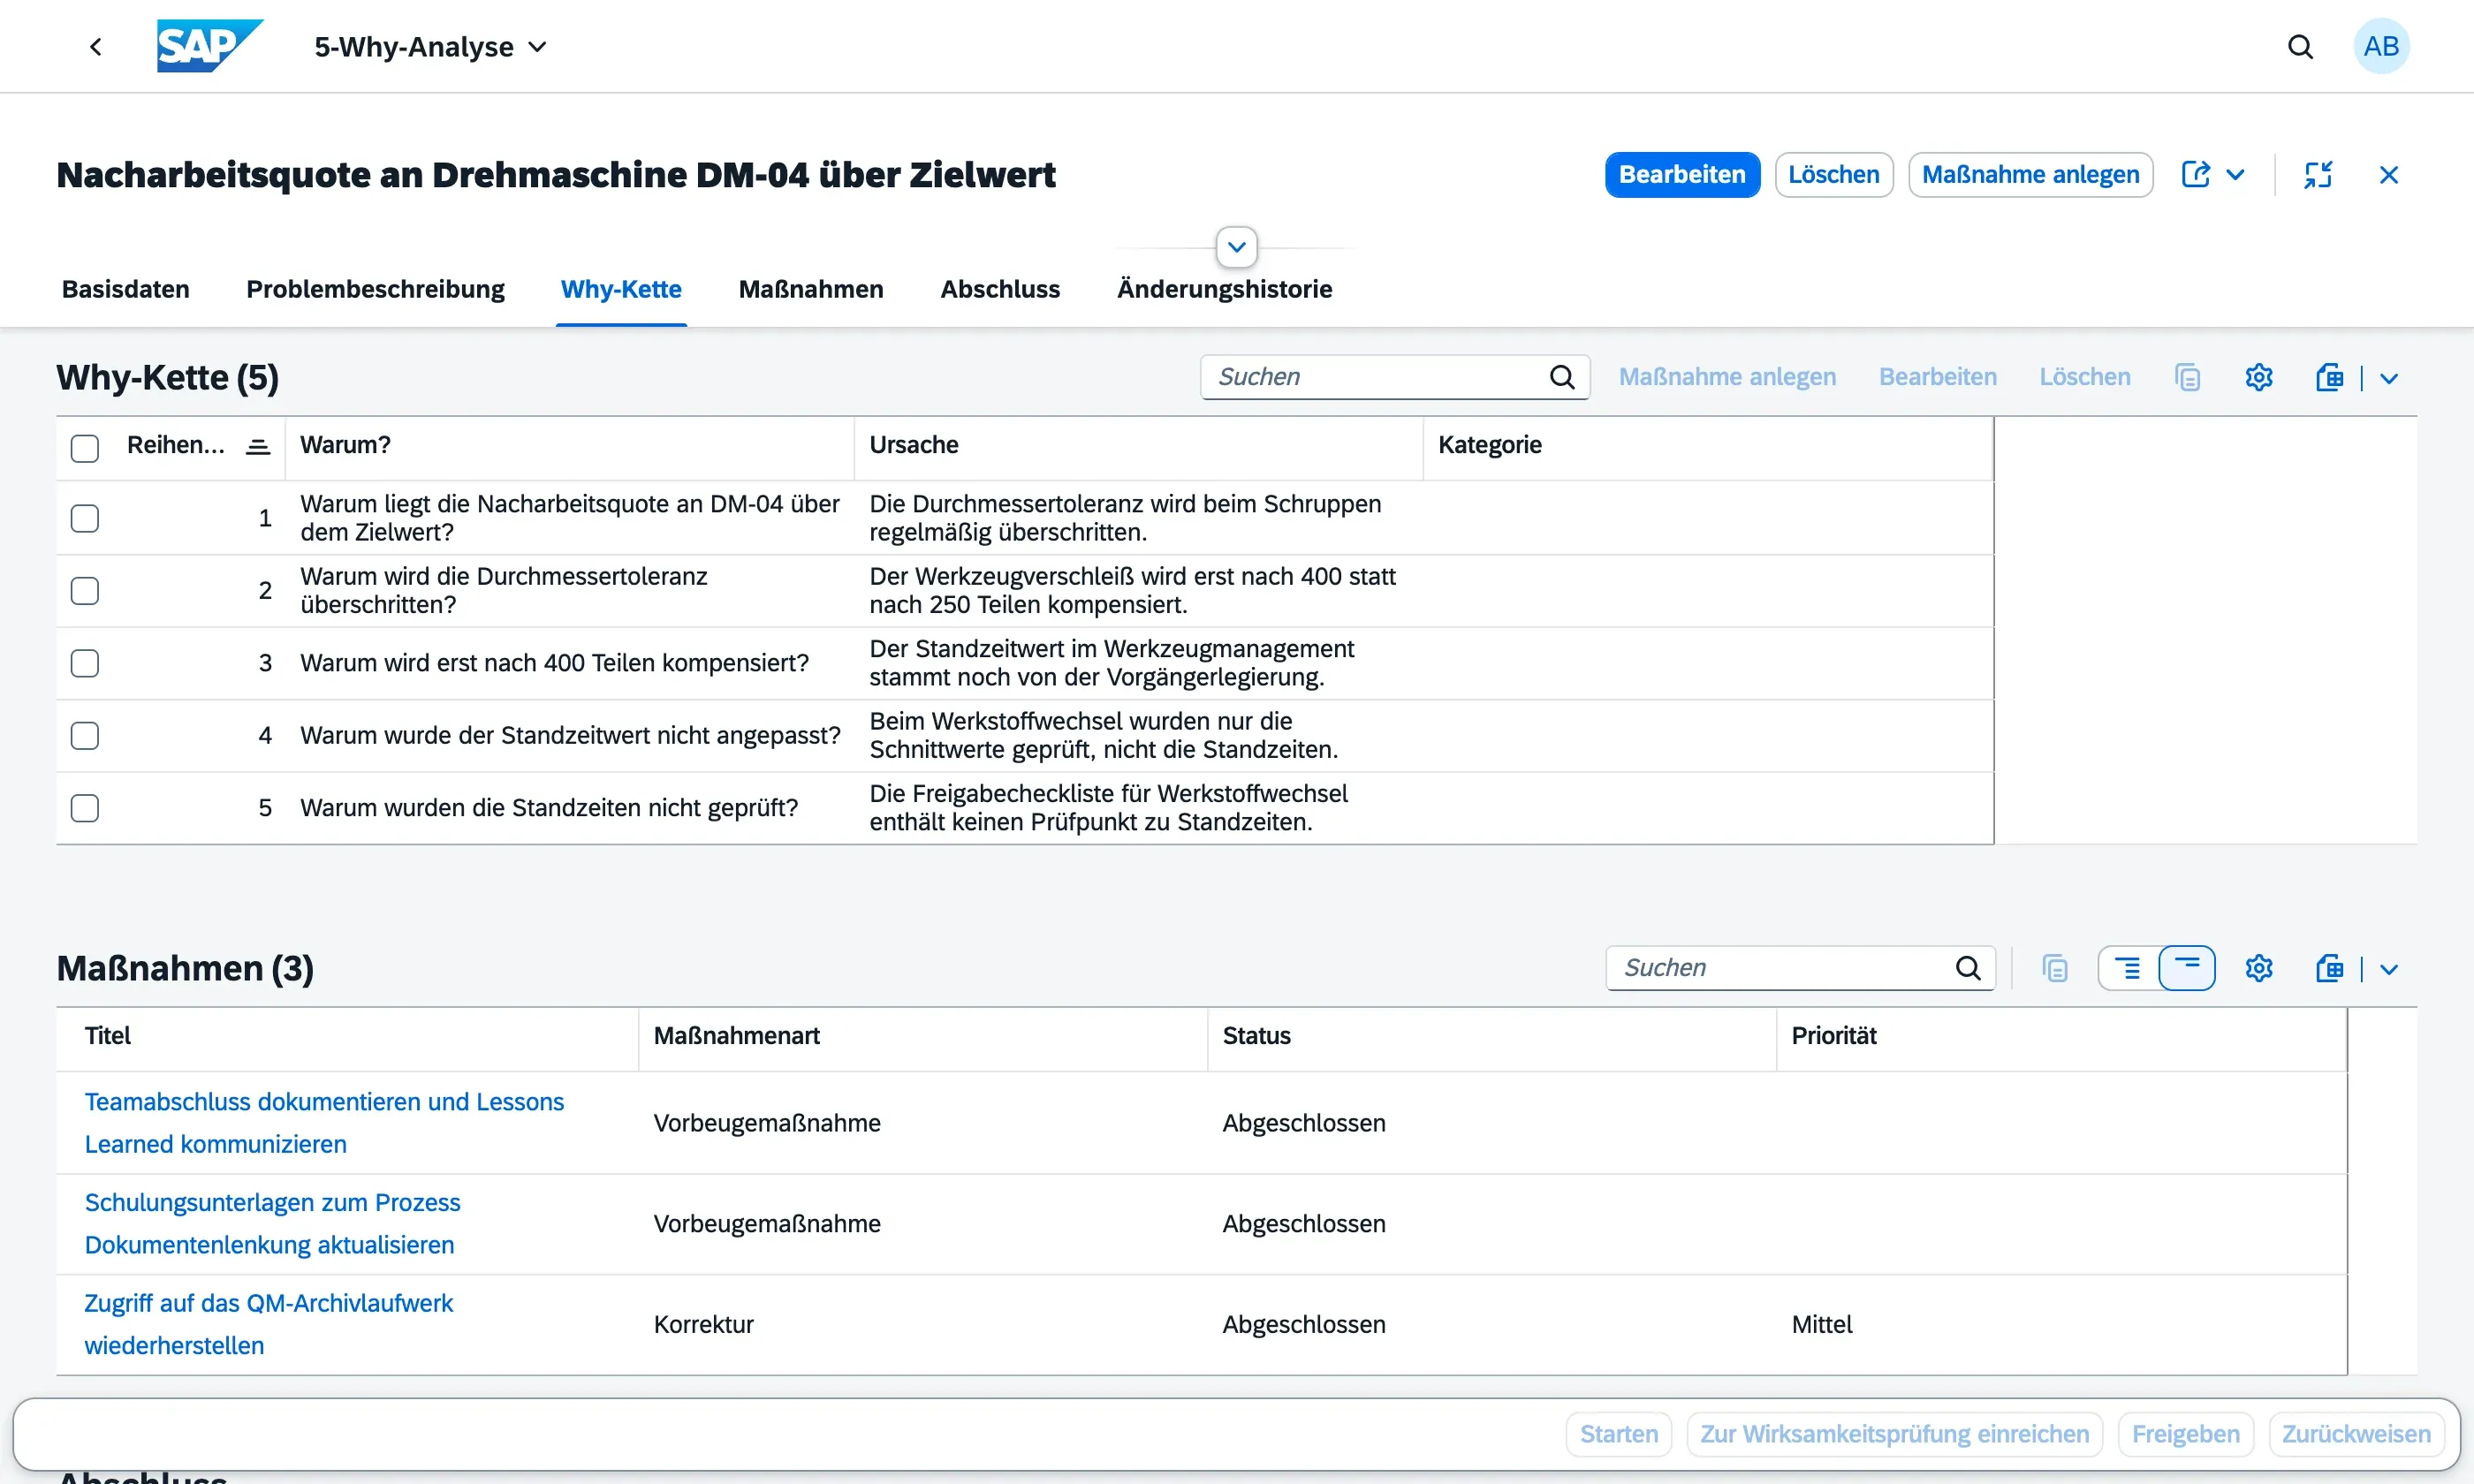Switch to Basisdaten tab
The height and width of the screenshot is (1484, 2474).
(125, 289)
